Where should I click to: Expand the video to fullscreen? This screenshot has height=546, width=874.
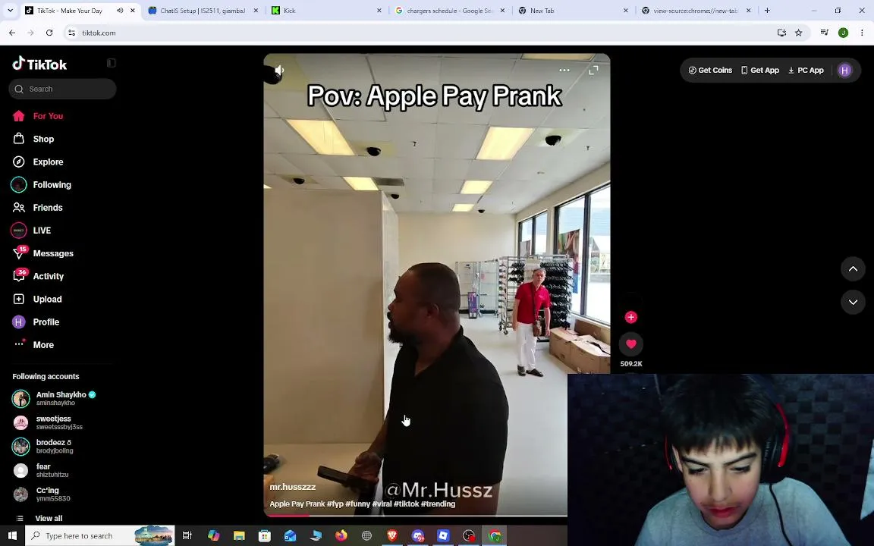click(593, 71)
